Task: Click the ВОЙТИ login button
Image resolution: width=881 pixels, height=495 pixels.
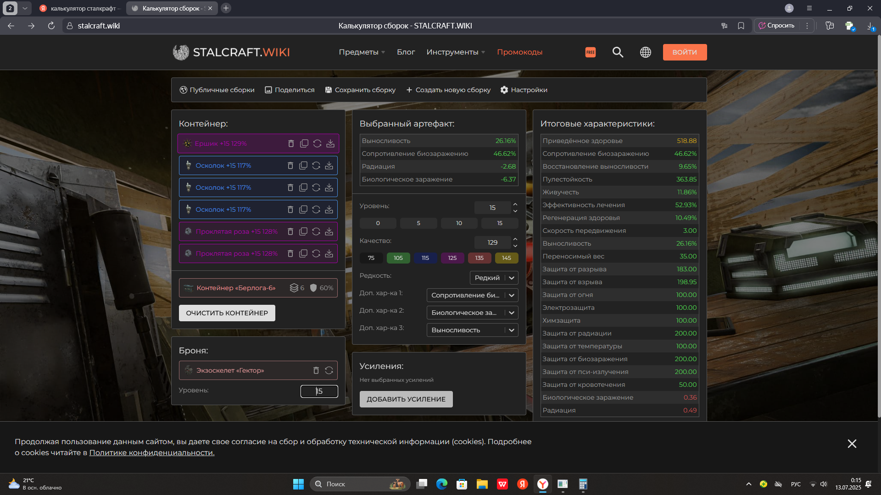Action: tap(685, 52)
